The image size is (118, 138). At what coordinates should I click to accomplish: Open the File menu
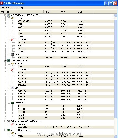[x=2, y=7]
